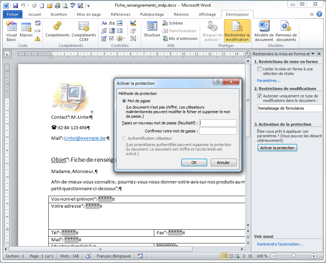Switch to Outline view
The height and width of the screenshot is (263, 326).
244,256
